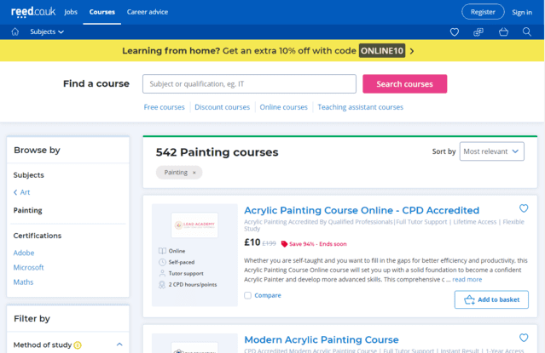Open the Subjects dropdown menu

pyautogui.click(x=47, y=31)
